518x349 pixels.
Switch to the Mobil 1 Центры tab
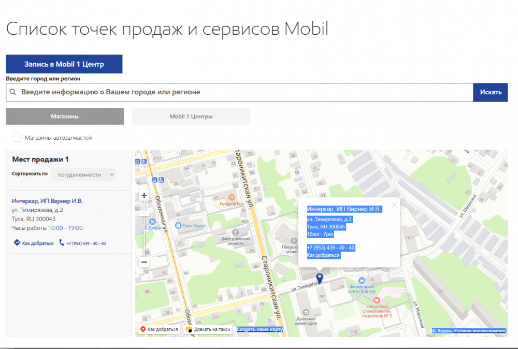[x=191, y=117]
